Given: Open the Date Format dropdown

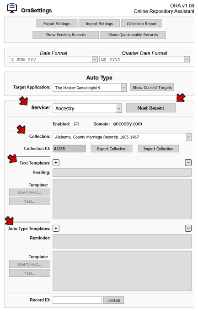Looking at the screenshot, I should click(x=53, y=59).
